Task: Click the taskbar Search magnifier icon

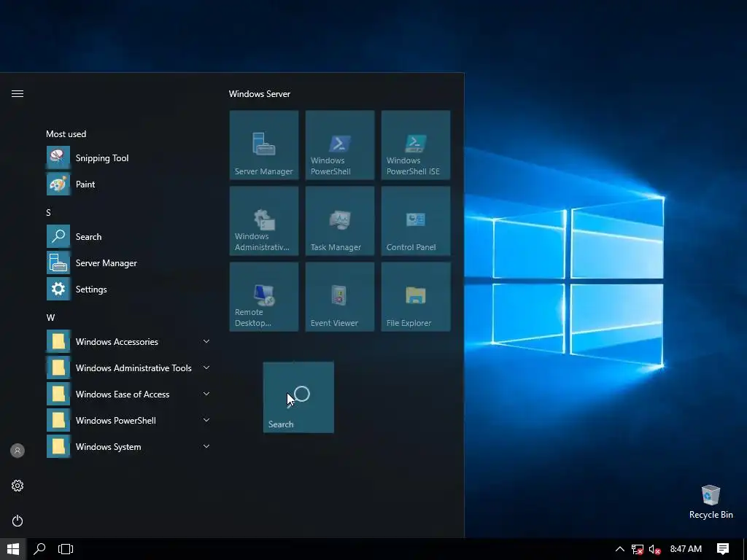Action: (39, 549)
